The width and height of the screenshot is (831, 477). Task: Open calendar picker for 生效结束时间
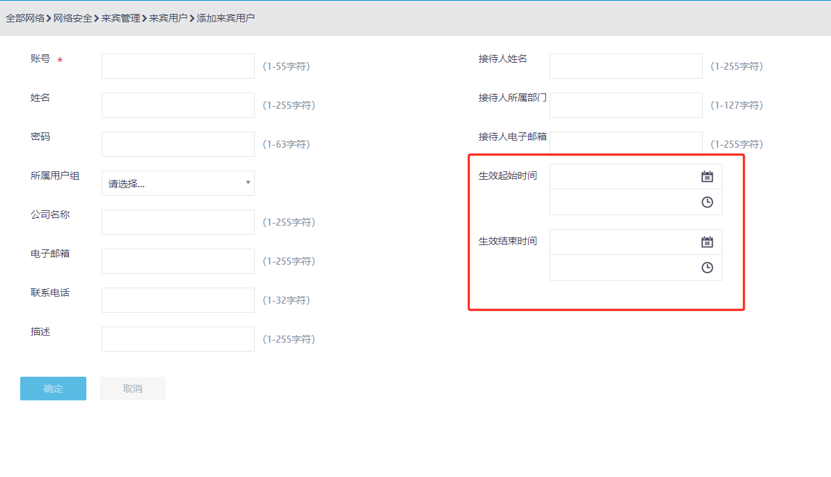click(x=707, y=242)
